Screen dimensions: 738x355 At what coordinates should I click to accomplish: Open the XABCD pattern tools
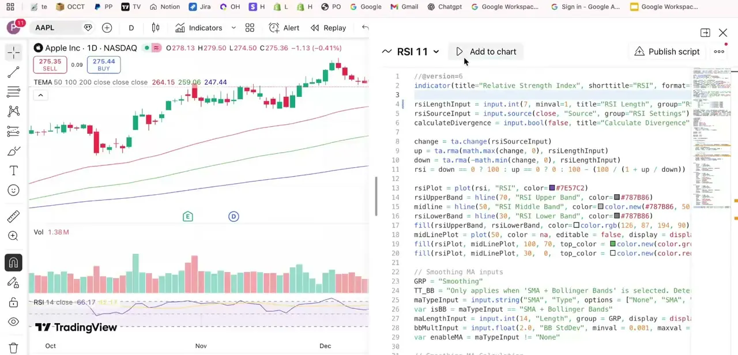click(x=14, y=111)
